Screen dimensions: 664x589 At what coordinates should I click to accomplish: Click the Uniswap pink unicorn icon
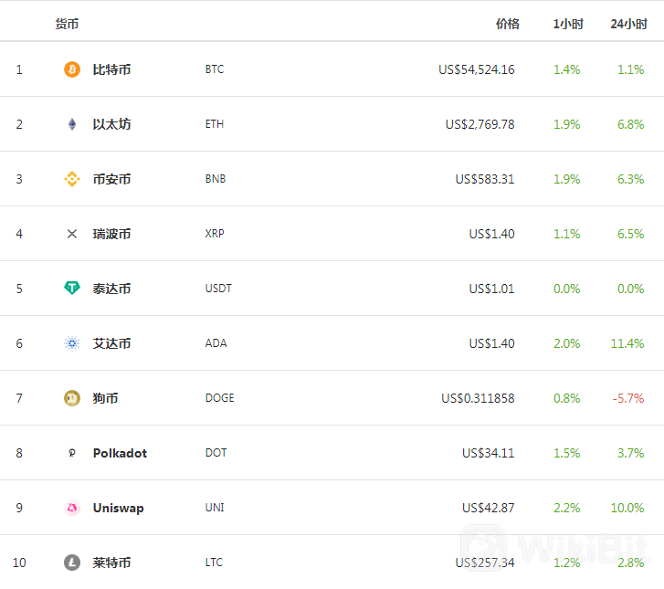coord(72,508)
